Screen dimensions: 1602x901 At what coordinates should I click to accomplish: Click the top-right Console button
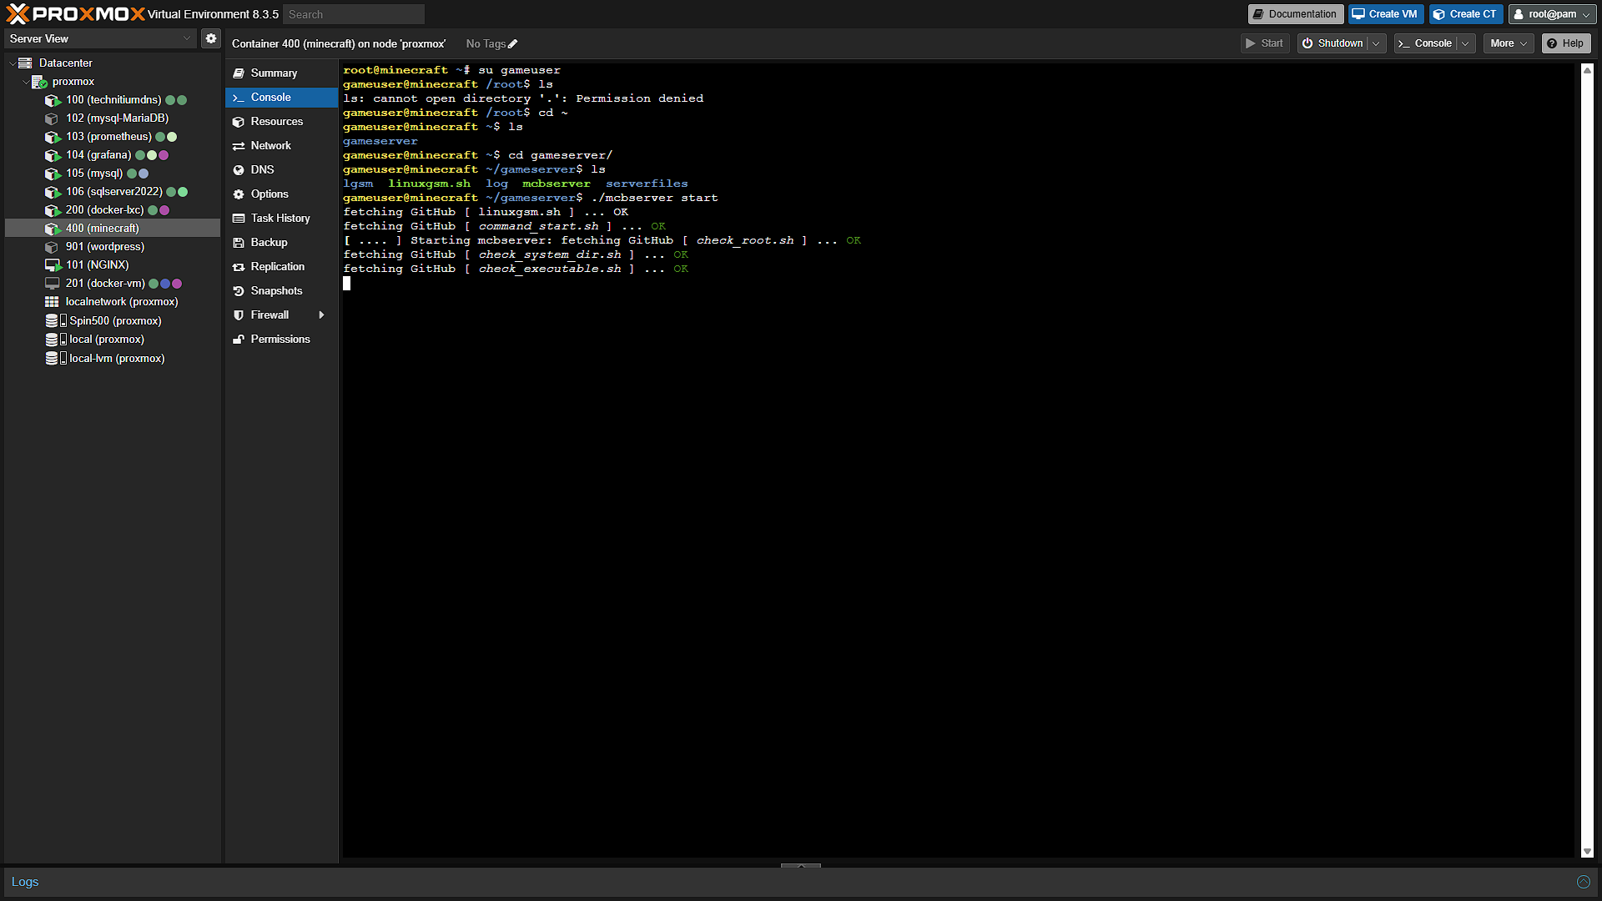1426,43
